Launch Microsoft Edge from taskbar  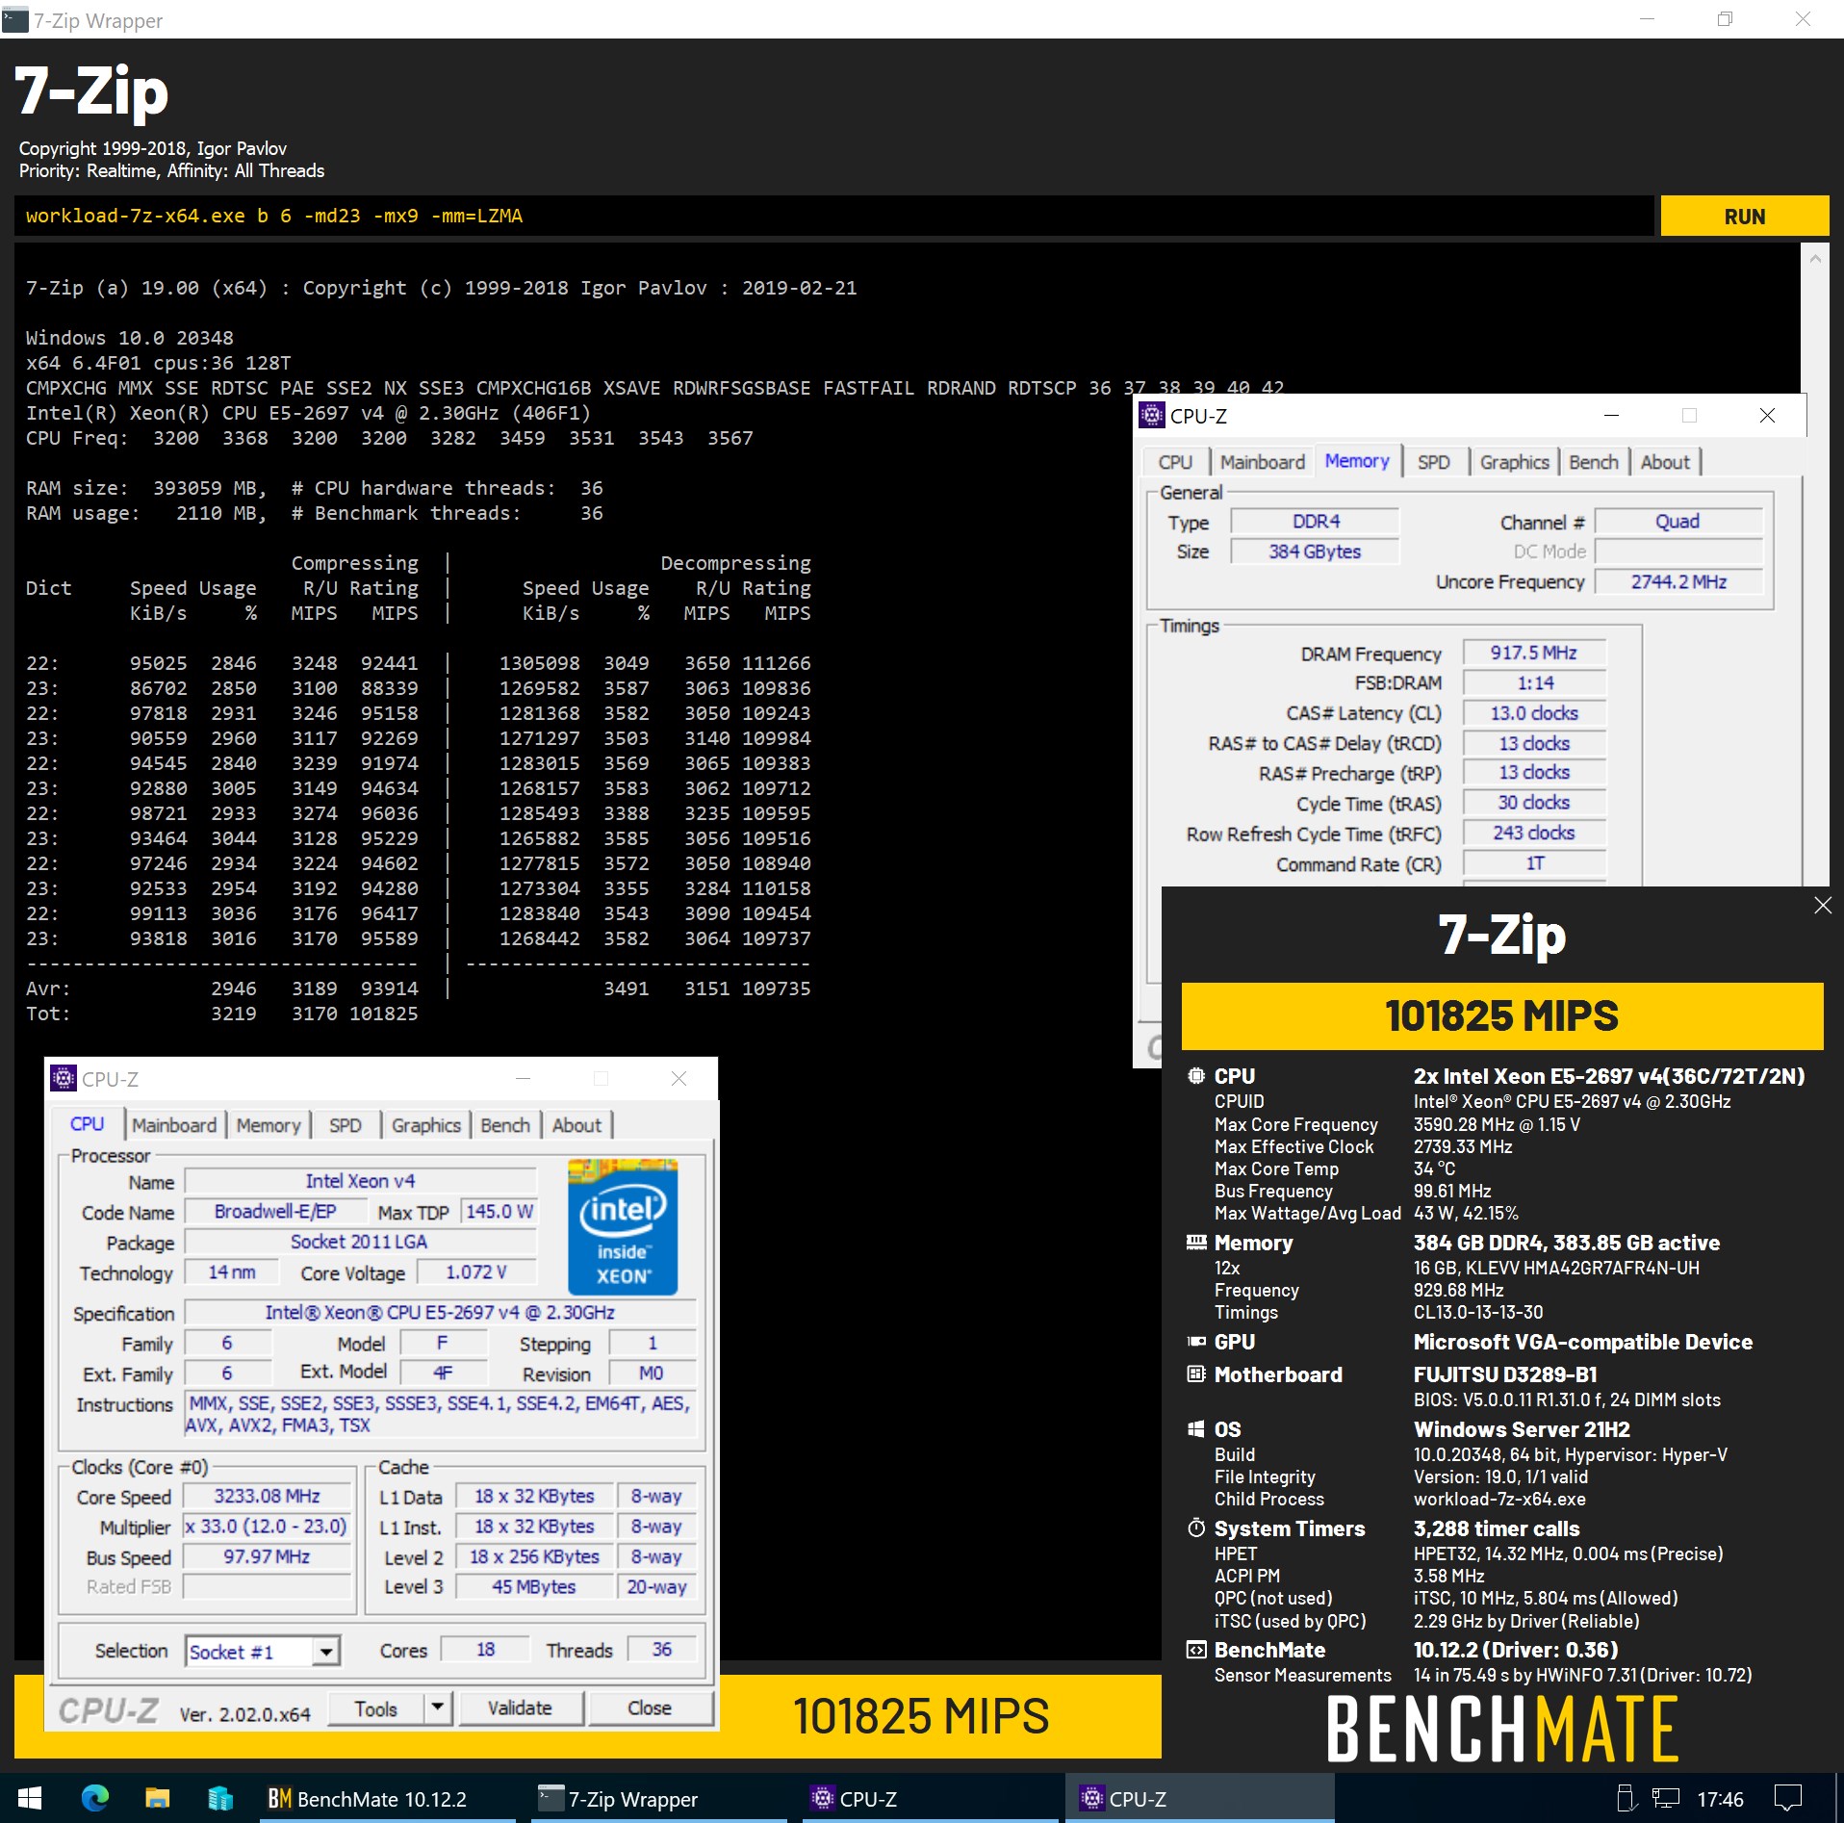point(94,1798)
